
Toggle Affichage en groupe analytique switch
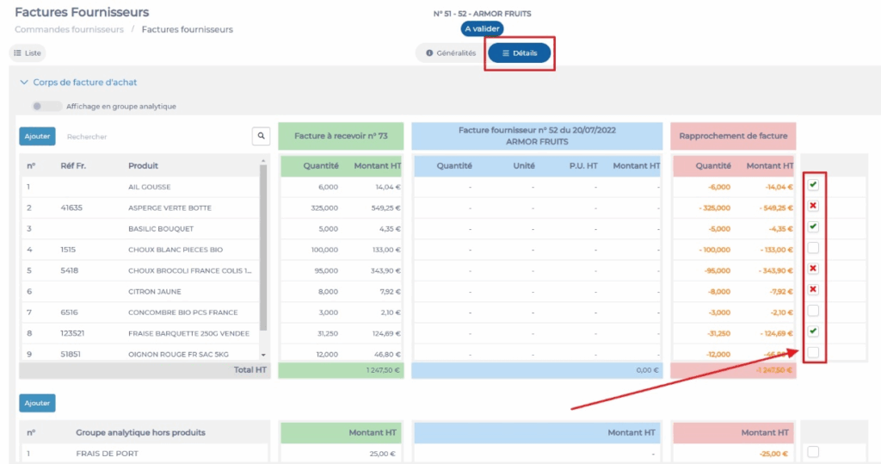coord(46,107)
